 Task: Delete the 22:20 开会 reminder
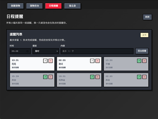coord(144,77)
